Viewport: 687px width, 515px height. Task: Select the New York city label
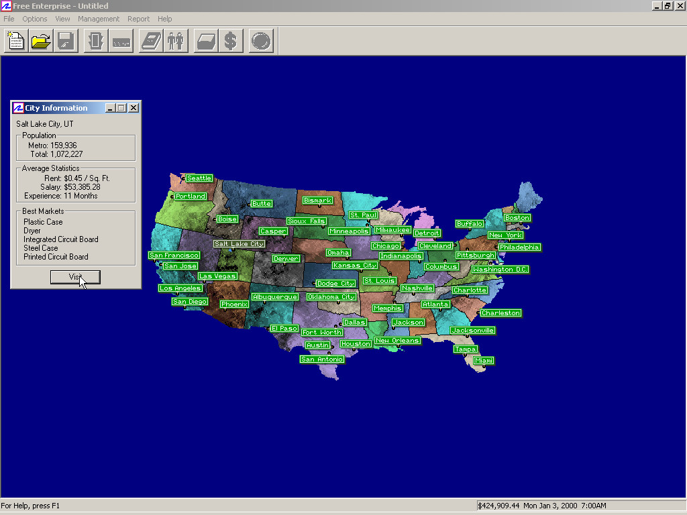(x=506, y=235)
